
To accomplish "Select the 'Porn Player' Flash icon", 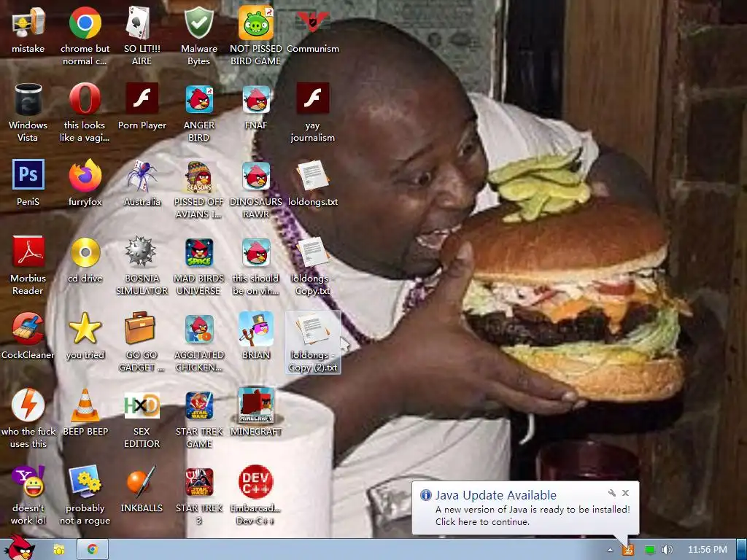I will coord(142,98).
